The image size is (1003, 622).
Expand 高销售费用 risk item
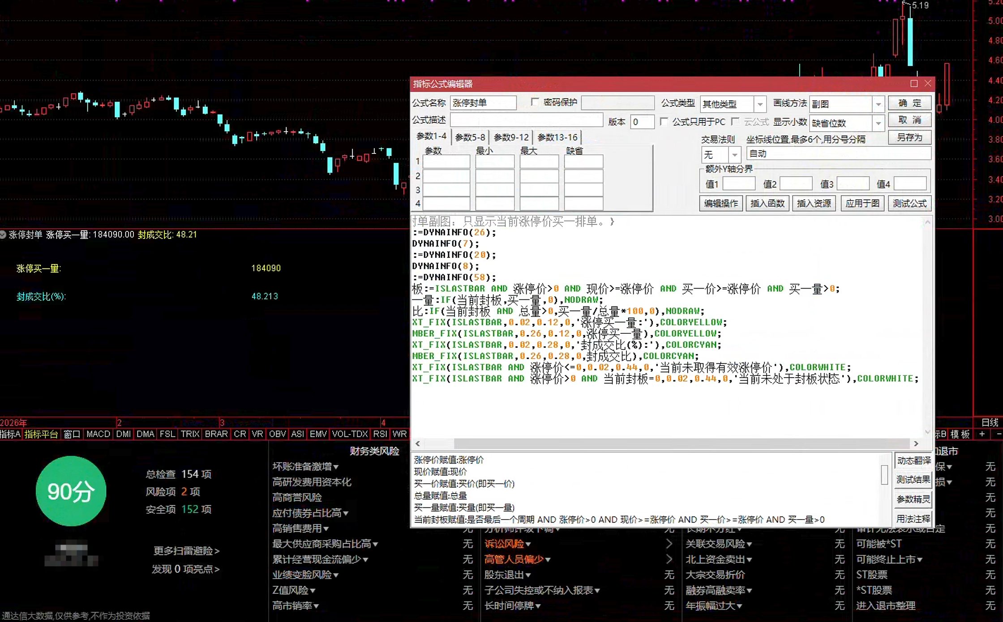(326, 529)
